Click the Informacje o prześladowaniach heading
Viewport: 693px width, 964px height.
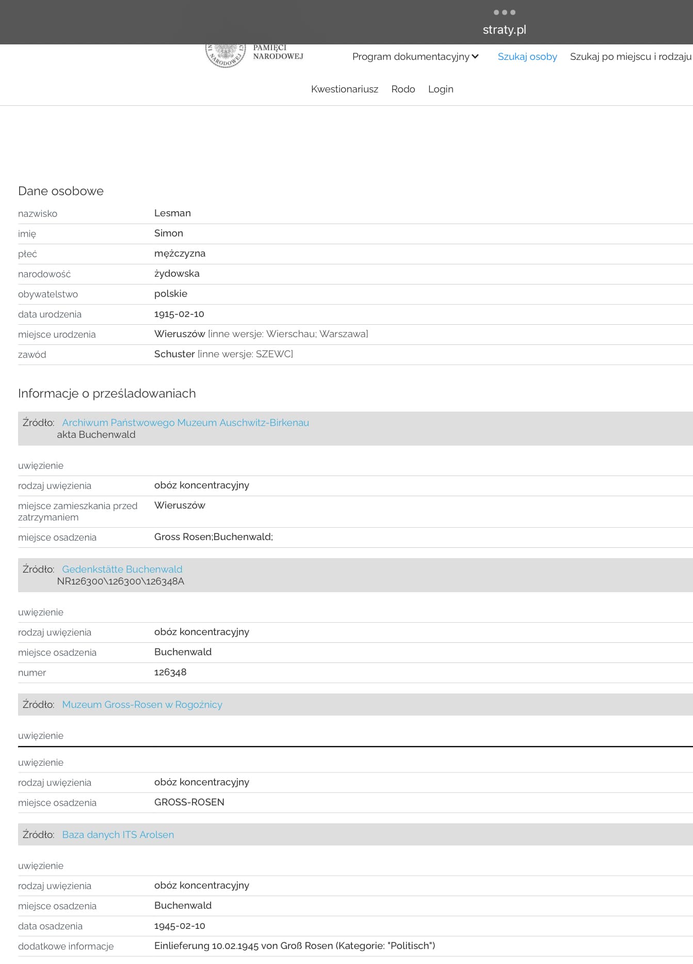(x=107, y=393)
